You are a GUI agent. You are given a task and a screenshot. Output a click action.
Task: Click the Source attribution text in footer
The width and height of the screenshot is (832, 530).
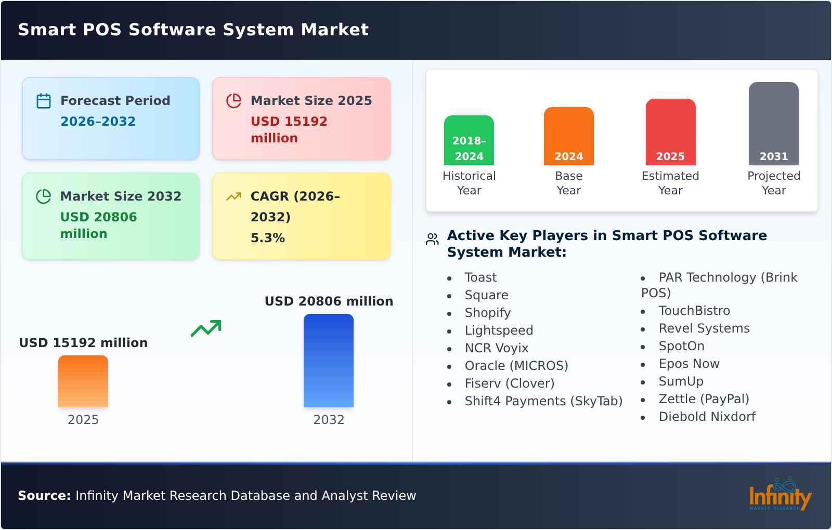[x=216, y=495]
